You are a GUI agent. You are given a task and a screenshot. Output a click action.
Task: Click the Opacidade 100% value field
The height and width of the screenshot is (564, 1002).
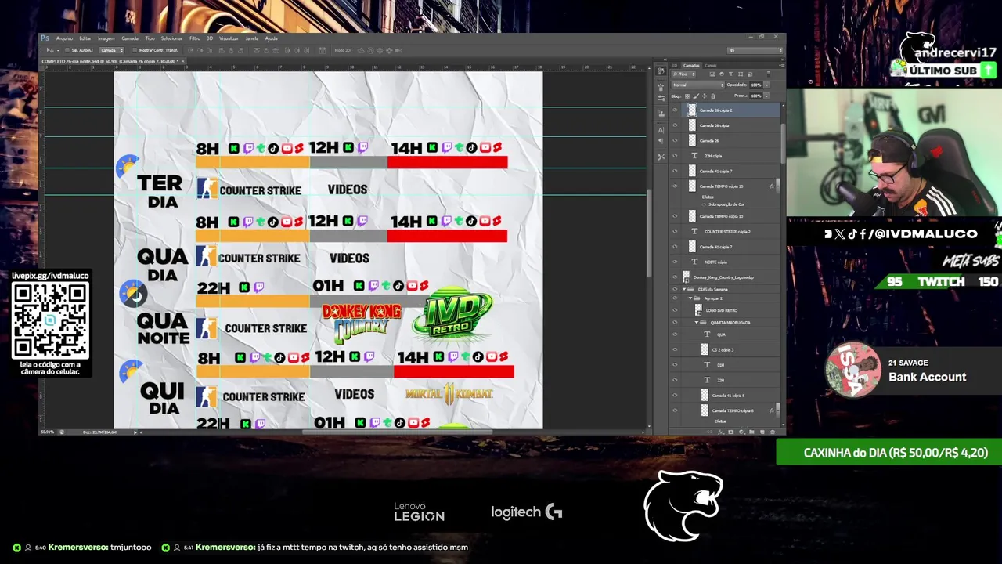click(x=756, y=85)
